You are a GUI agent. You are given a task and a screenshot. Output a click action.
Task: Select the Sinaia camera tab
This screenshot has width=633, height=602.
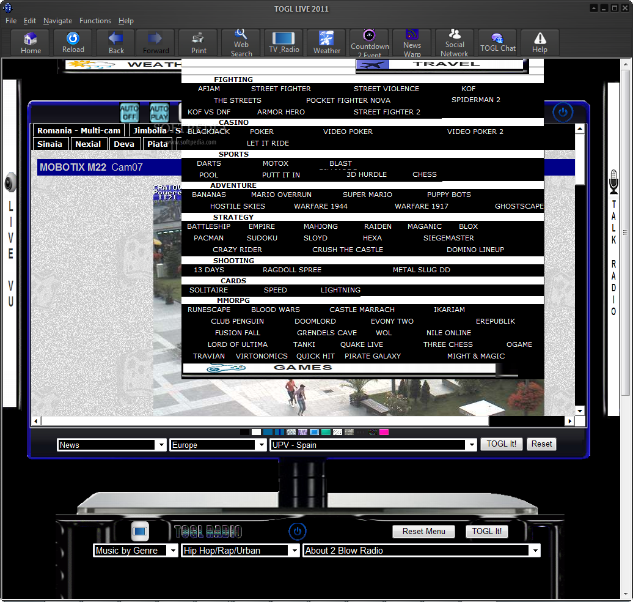point(49,144)
